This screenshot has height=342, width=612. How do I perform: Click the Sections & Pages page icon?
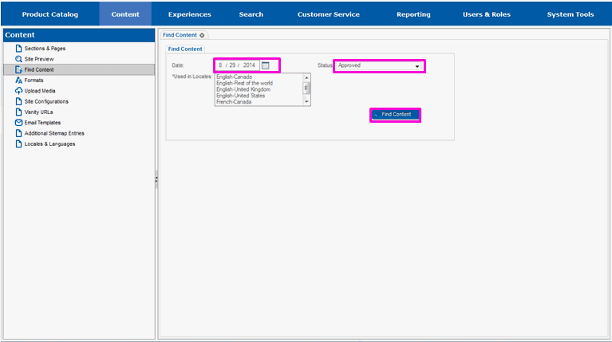[18, 49]
